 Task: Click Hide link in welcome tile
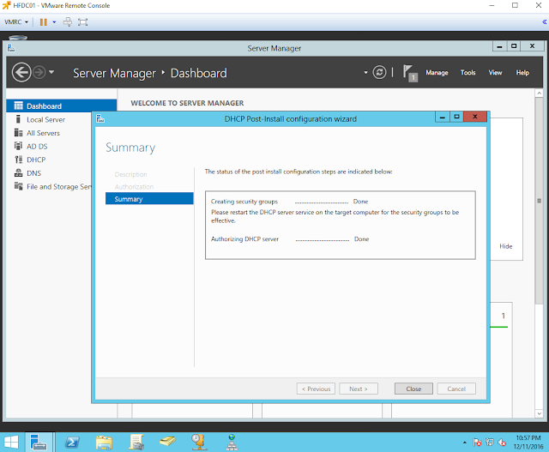point(505,246)
